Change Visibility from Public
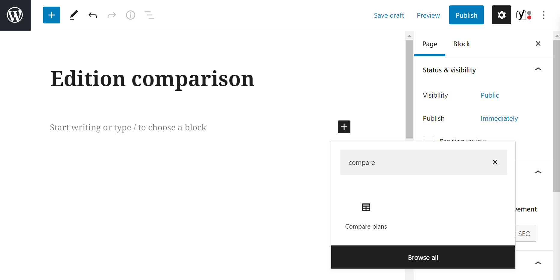 (x=490, y=95)
